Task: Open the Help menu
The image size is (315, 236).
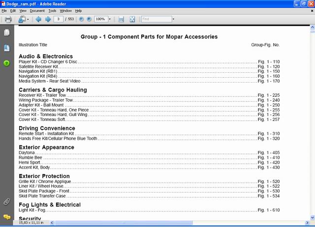Action: (x=78, y=11)
